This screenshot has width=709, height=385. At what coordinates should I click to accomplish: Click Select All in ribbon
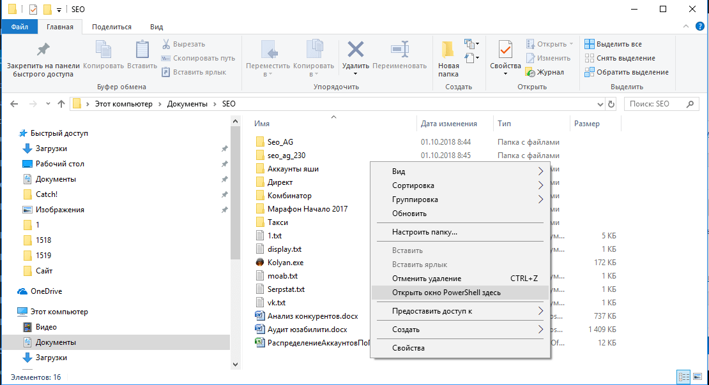click(613, 44)
